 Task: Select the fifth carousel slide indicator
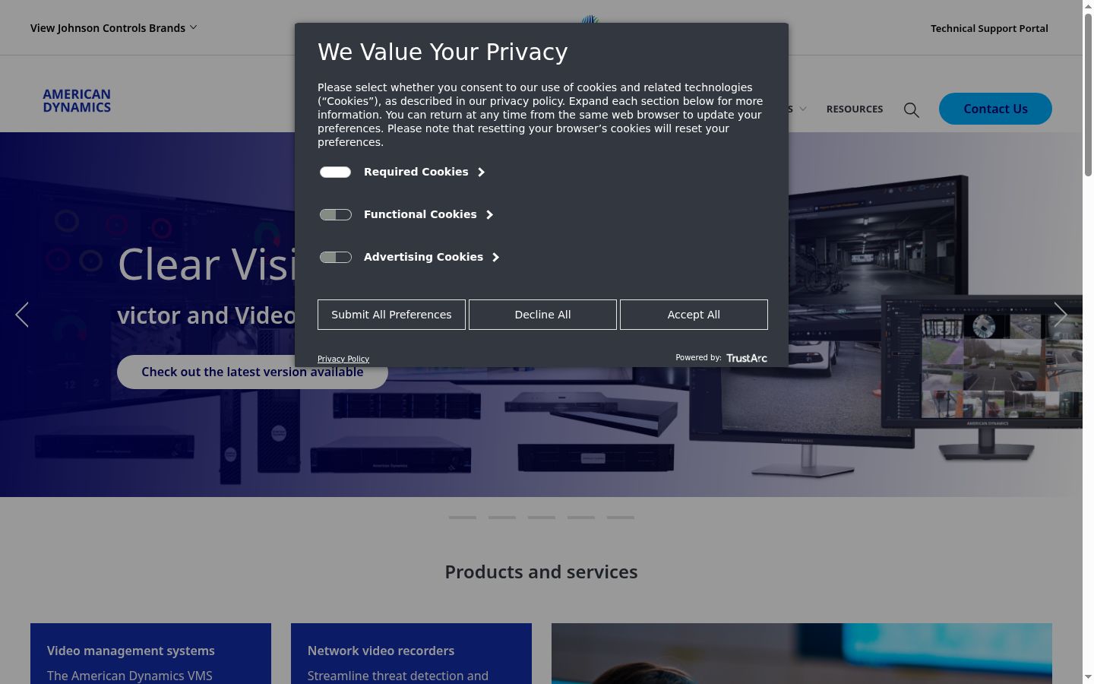621,518
